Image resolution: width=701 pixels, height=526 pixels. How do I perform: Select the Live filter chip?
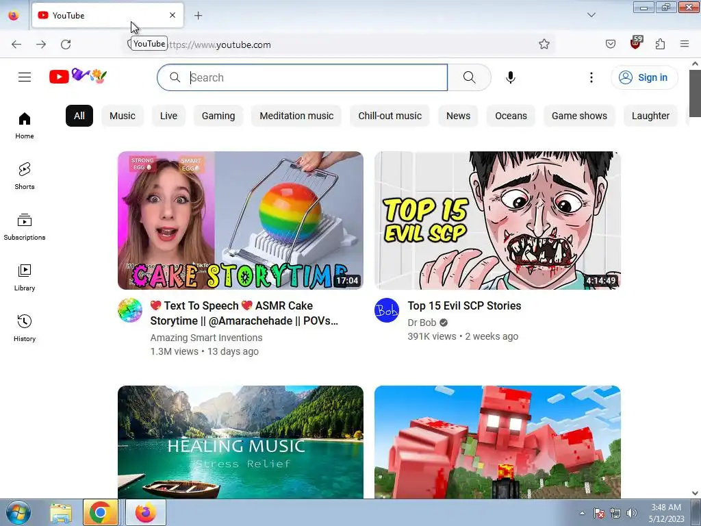168,116
